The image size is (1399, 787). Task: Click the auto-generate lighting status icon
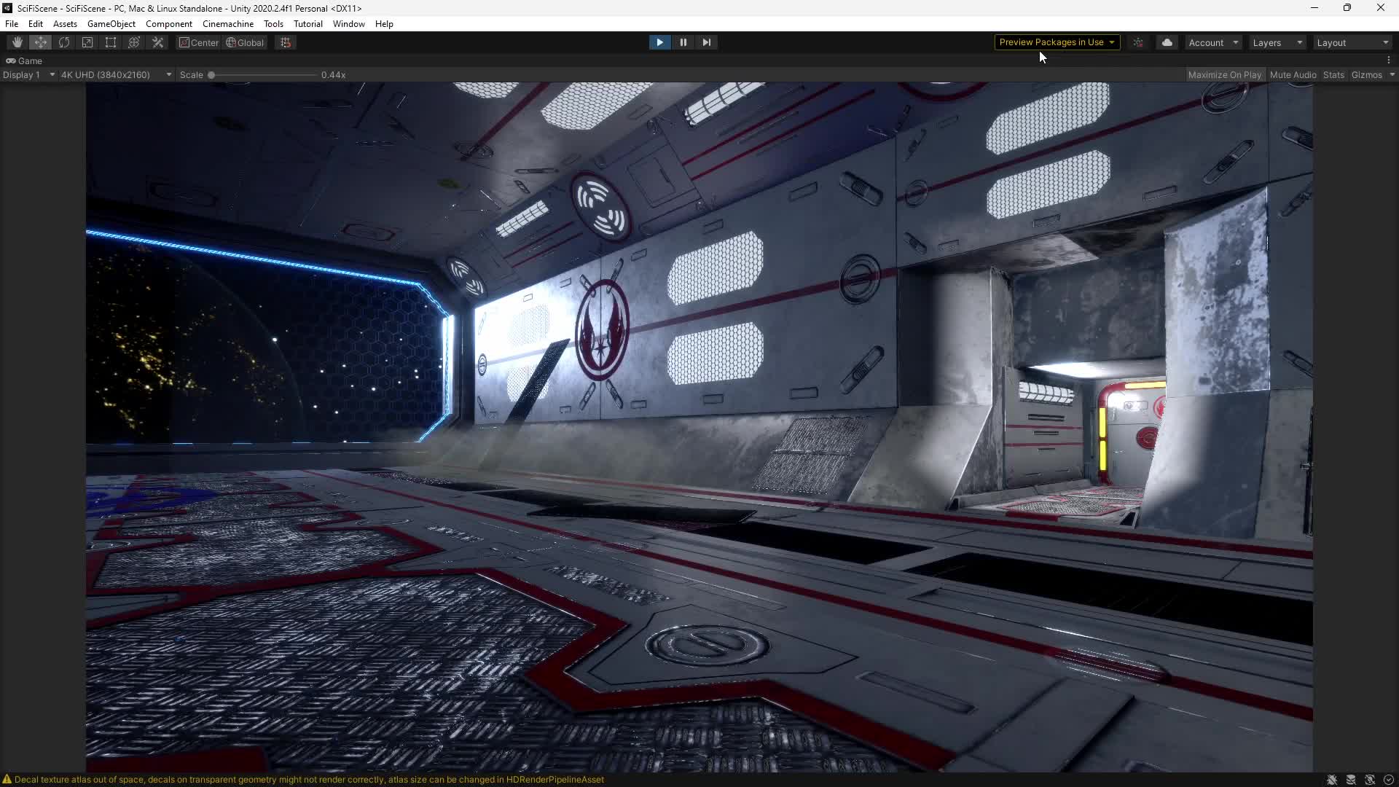[1370, 780]
